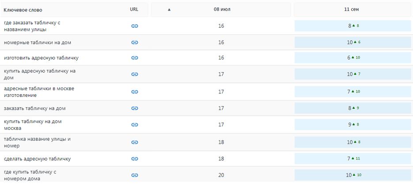Toggle sort arrow in 08 июл column header
This screenshot has width=413, height=184.
(169, 10)
